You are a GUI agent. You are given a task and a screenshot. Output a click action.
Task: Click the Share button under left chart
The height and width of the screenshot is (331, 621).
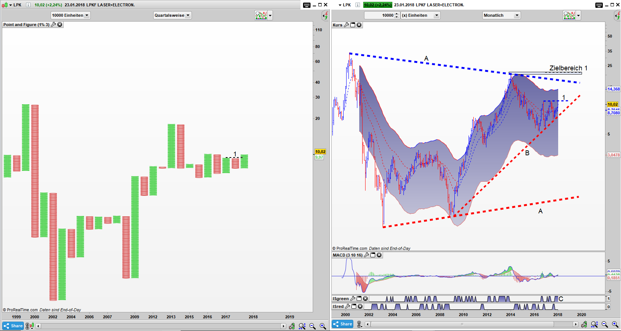[x=13, y=326]
